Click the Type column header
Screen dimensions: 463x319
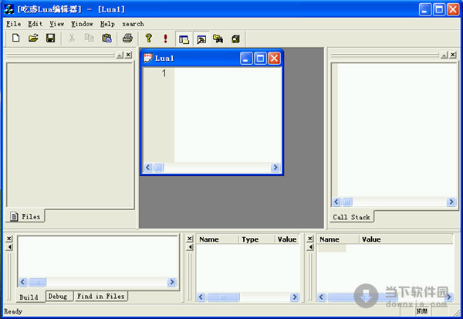coord(257,239)
